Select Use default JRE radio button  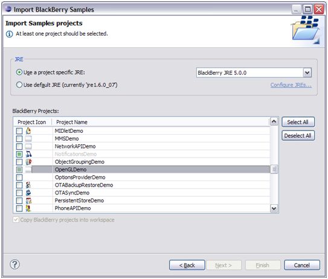19,85
